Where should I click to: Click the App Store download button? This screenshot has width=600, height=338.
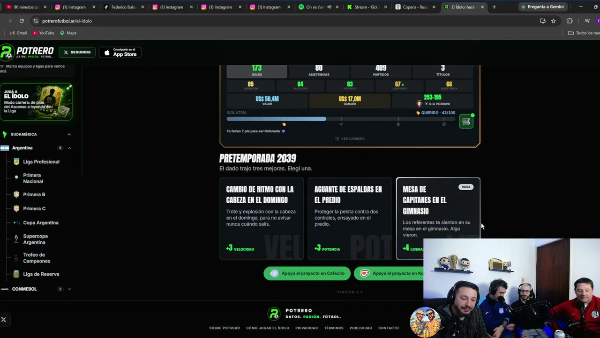(120, 53)
